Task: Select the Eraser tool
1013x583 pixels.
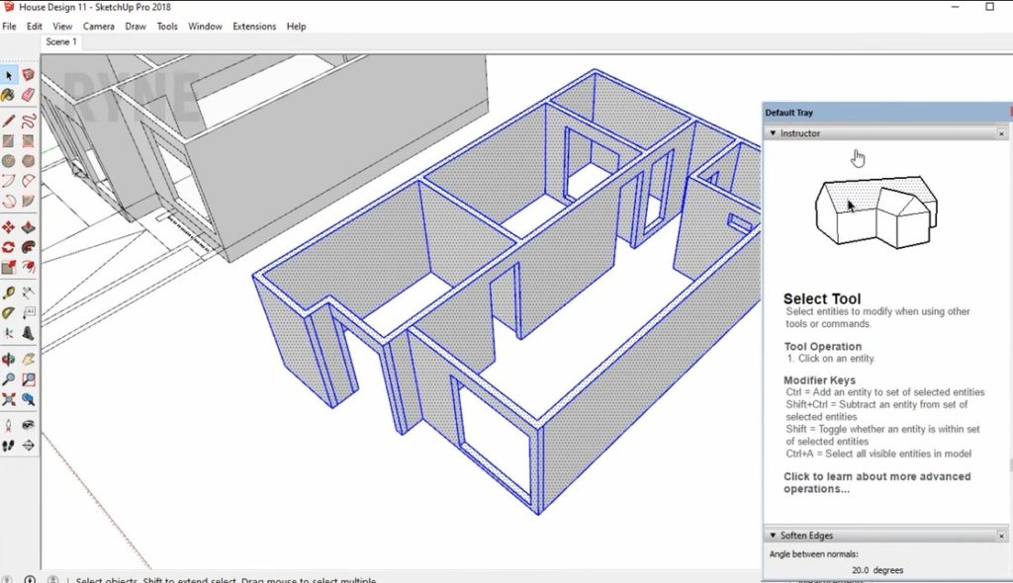Action: pyautogui.click(x=28, y=95)
